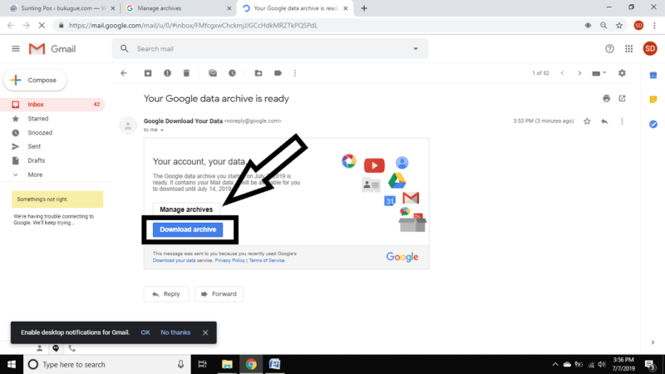Image resolution: width=665 pixels, height=374 pixels.
Task: Open the input tools dropdown
Action: click(598, 73)
